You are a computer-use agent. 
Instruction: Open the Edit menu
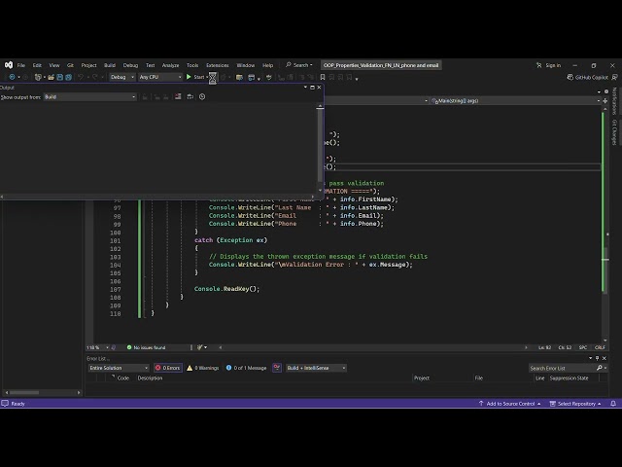pos(37,65)
